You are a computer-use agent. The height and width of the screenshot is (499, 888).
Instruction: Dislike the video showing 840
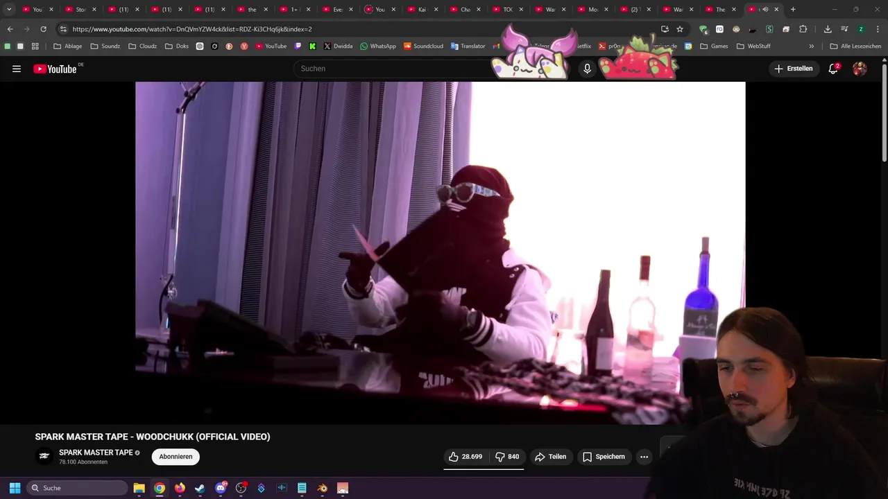(507, 457)
